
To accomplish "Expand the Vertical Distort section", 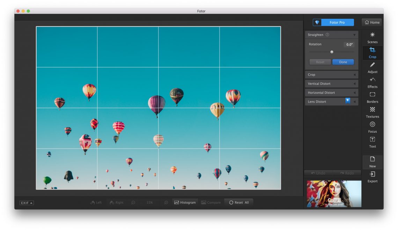I will [331, 84].
